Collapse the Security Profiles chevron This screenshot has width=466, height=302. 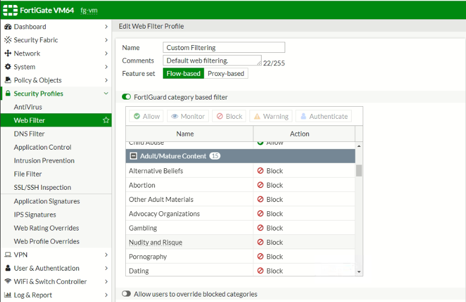pyautogui.click(x=106, y=94)
